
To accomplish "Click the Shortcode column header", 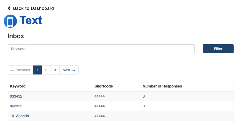I will click(104, 86).
